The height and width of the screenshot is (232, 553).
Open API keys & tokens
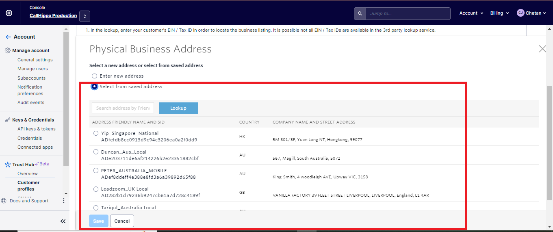click(37, 129)
